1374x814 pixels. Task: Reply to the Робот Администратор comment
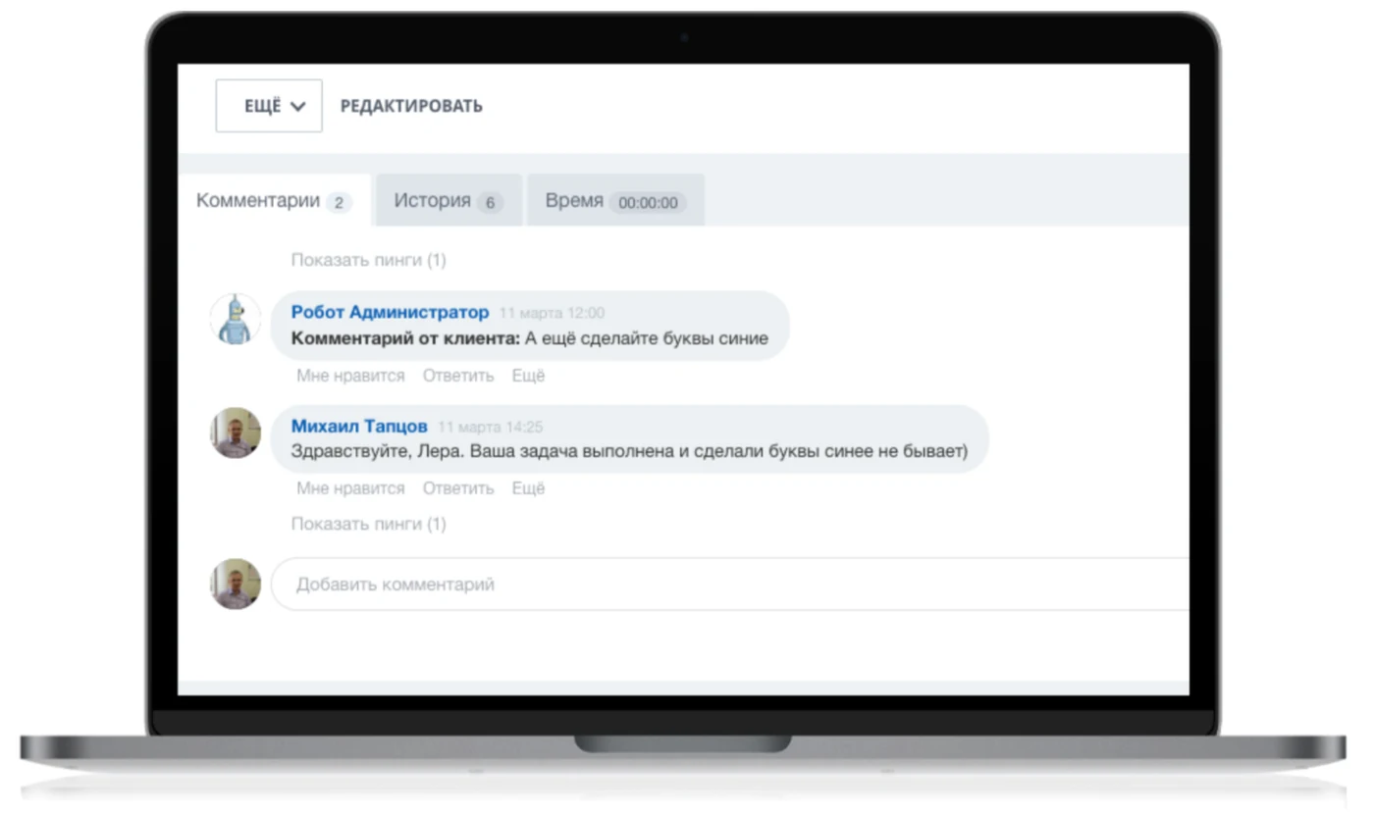[x=458, y=376]
